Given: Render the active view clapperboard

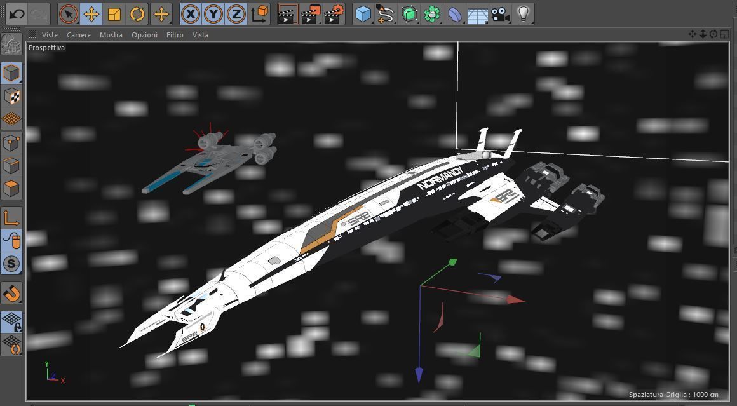Looking at the screenshot, I should [288, 14].
